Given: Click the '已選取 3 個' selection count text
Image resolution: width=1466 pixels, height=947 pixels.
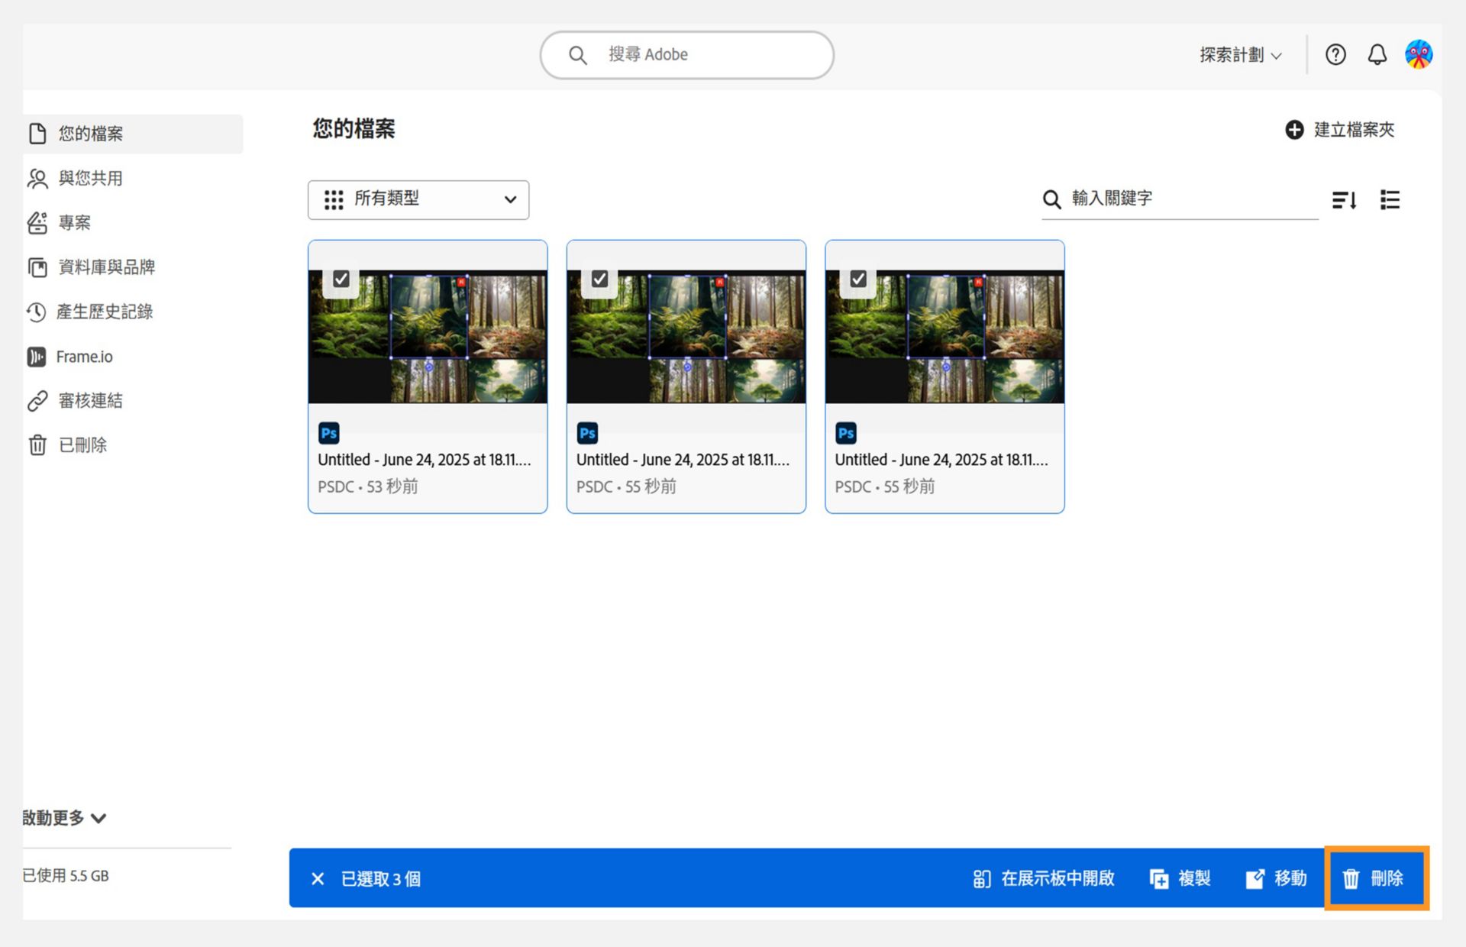Looking at the screenshot, I should (x=381, y=879).
